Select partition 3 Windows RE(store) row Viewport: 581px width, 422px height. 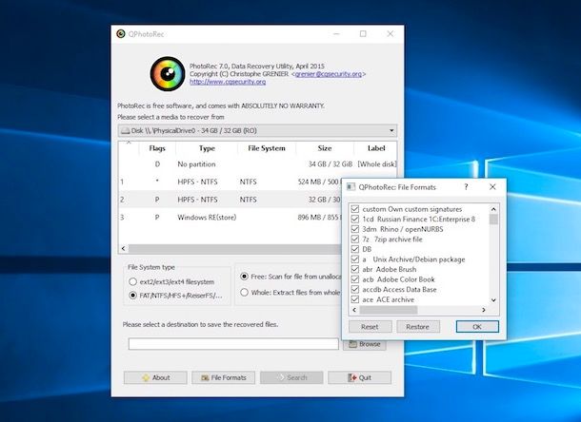(230, 218)
